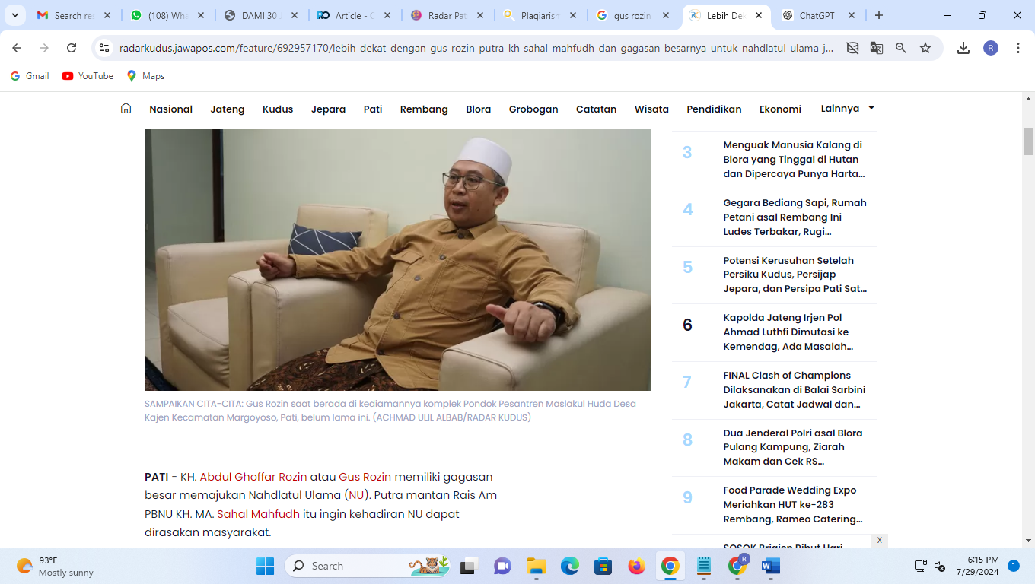This screenshot has width=1035, height=584.
Task: Open the Chrome profile avatar R
Action: point(991,48)
